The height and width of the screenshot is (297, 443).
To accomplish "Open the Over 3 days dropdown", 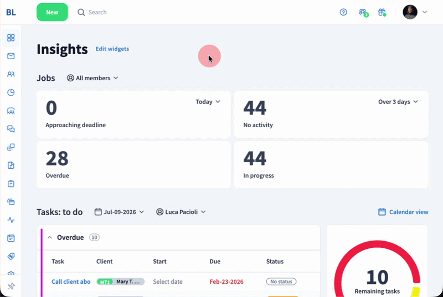I will click(x=398, y=102).
